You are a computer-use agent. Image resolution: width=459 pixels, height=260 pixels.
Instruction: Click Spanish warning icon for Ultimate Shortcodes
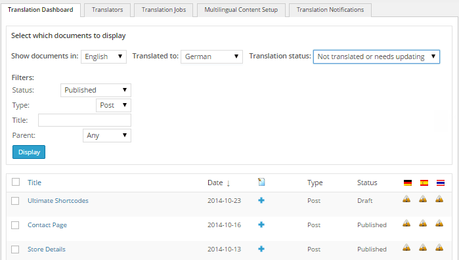point(423,199)
